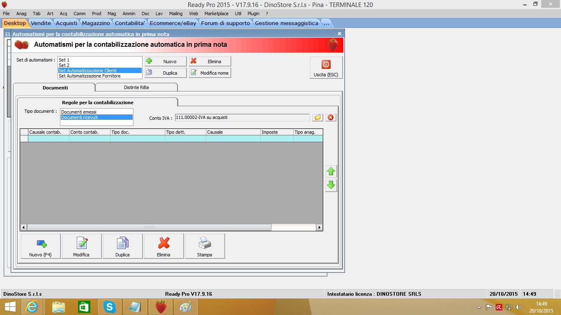Click the Causale contab. column header
This screenshot has height=315, width=561.
click(x=49, y=132)
